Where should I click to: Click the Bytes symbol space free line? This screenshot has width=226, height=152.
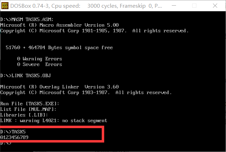[x=59, y=47]
